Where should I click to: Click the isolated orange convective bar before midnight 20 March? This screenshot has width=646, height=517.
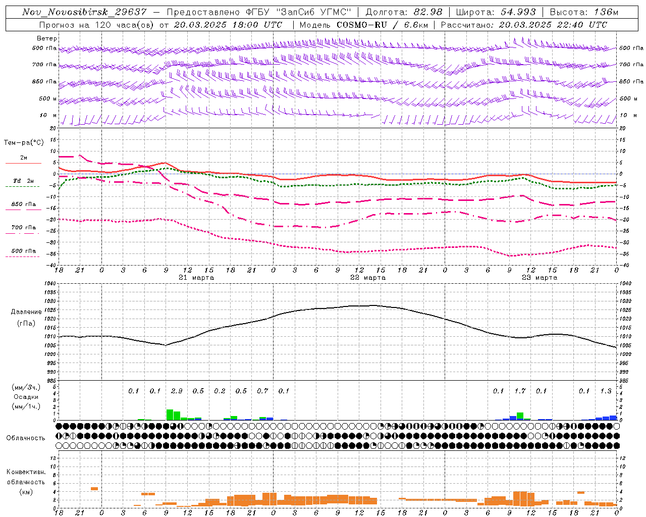(x=94, y=489)
